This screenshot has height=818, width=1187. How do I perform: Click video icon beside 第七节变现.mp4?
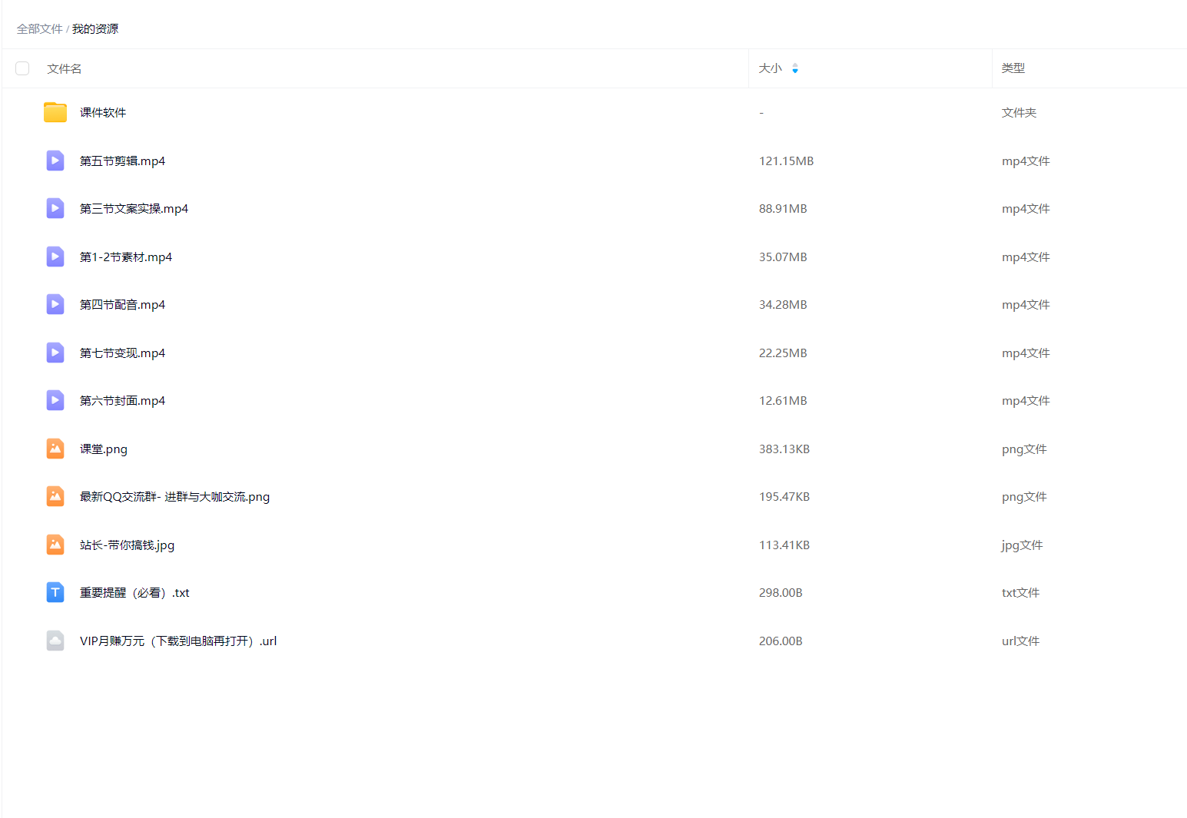coord(55,353)
